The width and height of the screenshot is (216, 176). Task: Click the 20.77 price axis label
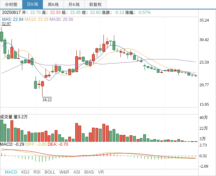[x=204, y=85]
